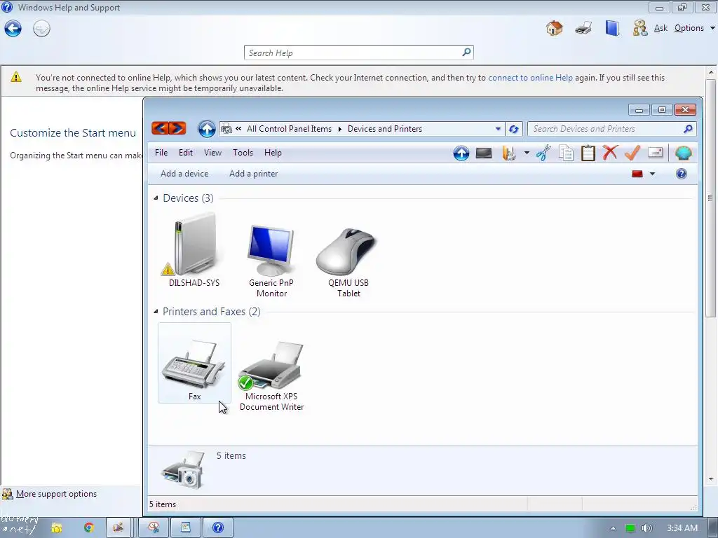Image resolution: width=718 pixels, height=538 pixels.
Task: Follow the 'connect to online Help' link
Action: coord(530,78)
